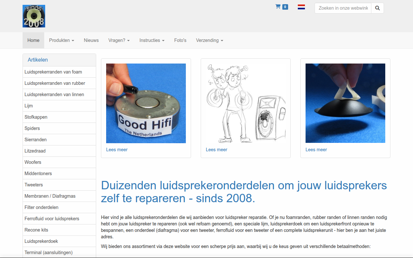Viewport: 413px width, 258px height.
Task: Open Luidsprekerranden van linnen category
Action: tap(59, 94)
